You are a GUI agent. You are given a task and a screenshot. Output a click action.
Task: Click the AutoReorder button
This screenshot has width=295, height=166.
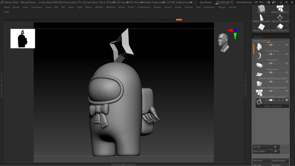pyautogui.click(x=280, y=160)
